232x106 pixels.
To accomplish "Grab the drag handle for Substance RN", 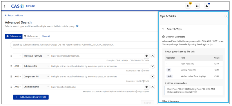I will point(11,66).
